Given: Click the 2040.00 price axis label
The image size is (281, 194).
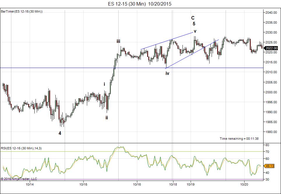Looking at the screenshot, I should pyautogui.click(x=272, y=13).
